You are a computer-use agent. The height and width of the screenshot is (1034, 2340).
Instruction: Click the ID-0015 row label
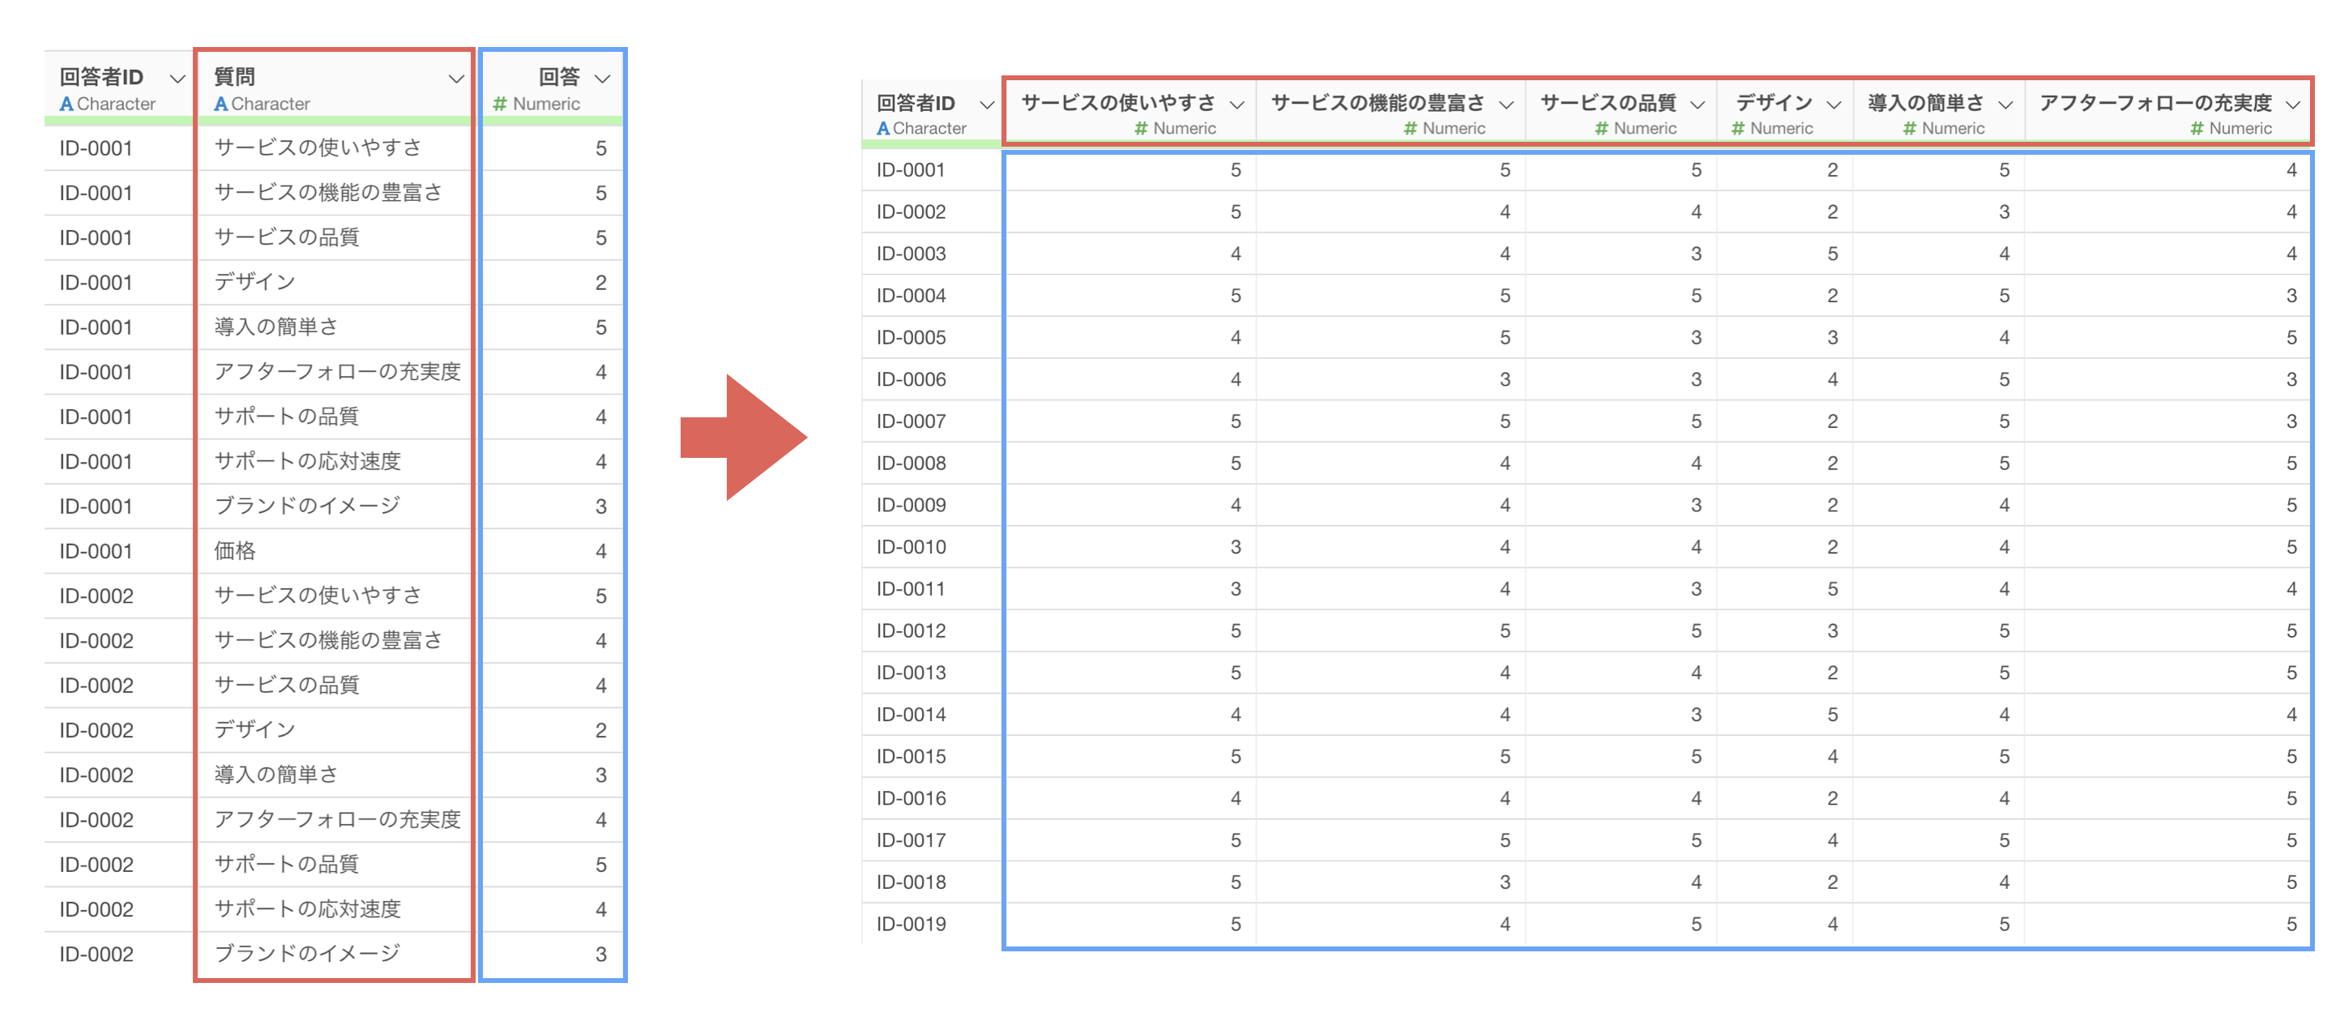[x=911, y=756]
